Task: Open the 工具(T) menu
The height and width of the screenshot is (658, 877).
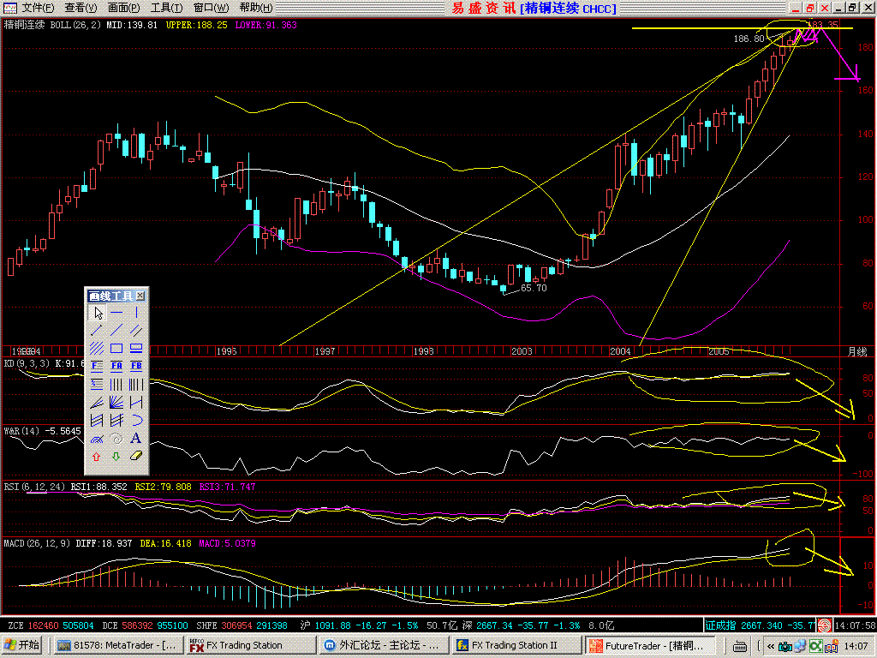Action: pos(166,8)
